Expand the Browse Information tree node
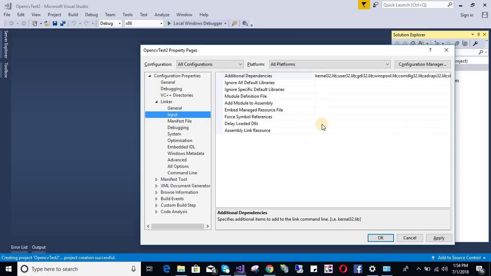This screenshot has width=491, height=276. [157, 192]
